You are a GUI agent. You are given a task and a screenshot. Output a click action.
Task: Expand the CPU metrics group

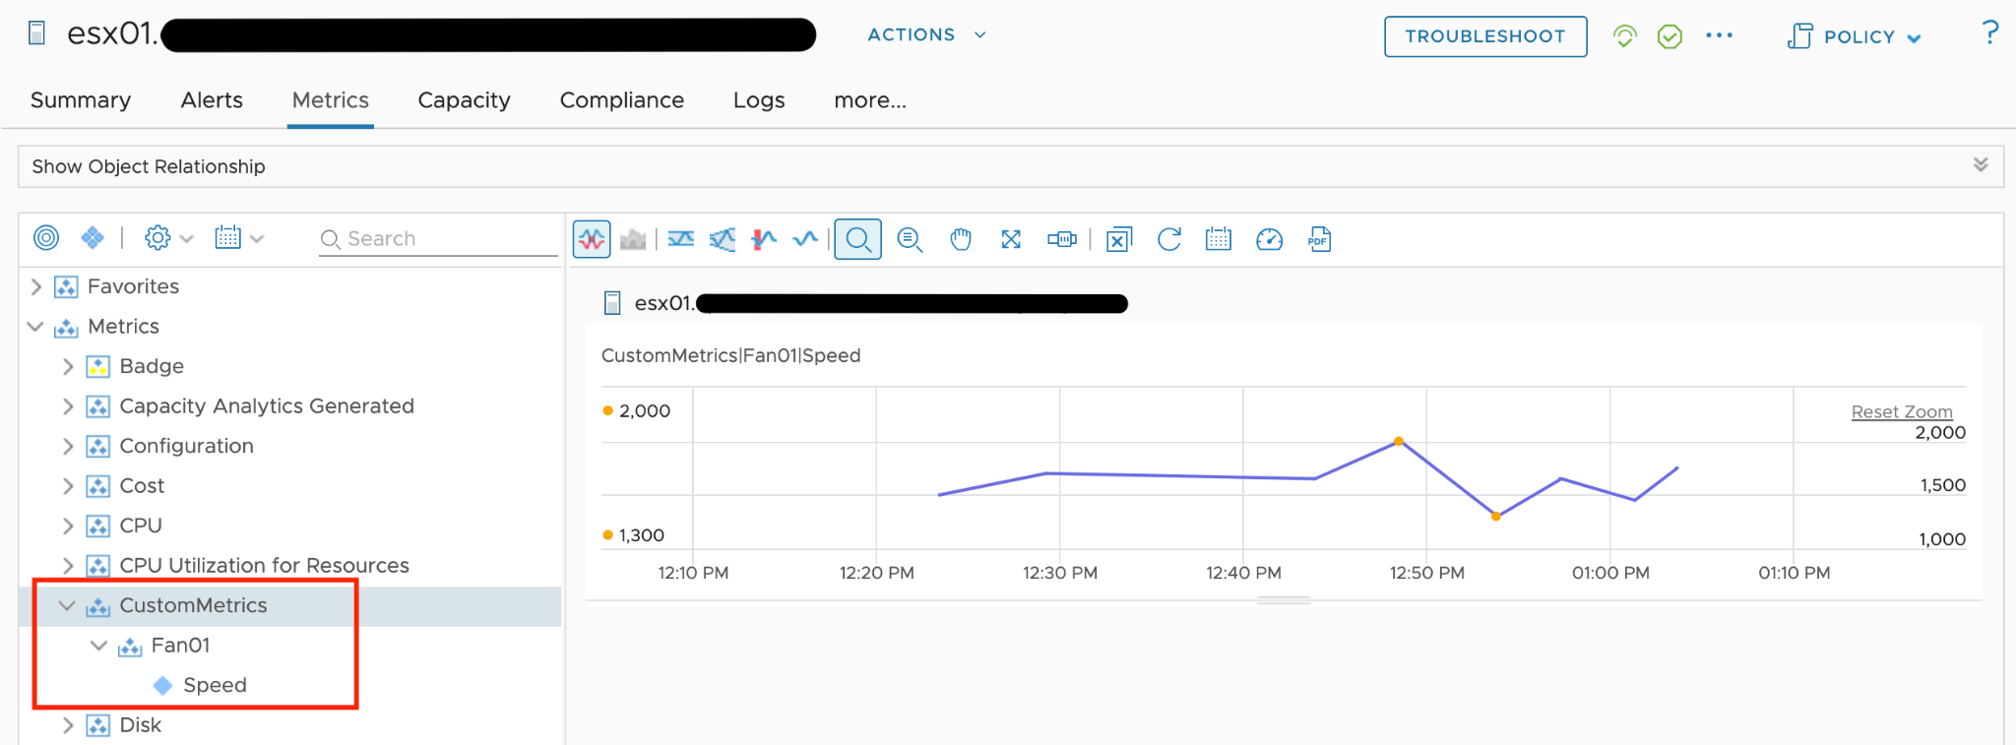(x=68, y=526)
